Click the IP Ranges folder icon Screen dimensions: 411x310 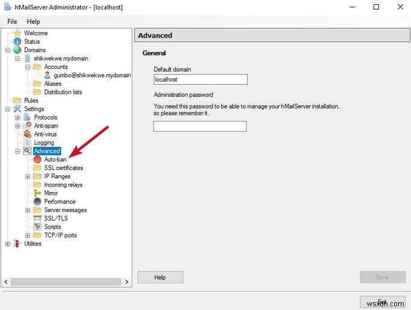(37, 176)
